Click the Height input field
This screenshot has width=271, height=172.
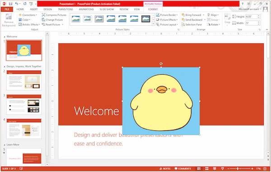point(252,17)
